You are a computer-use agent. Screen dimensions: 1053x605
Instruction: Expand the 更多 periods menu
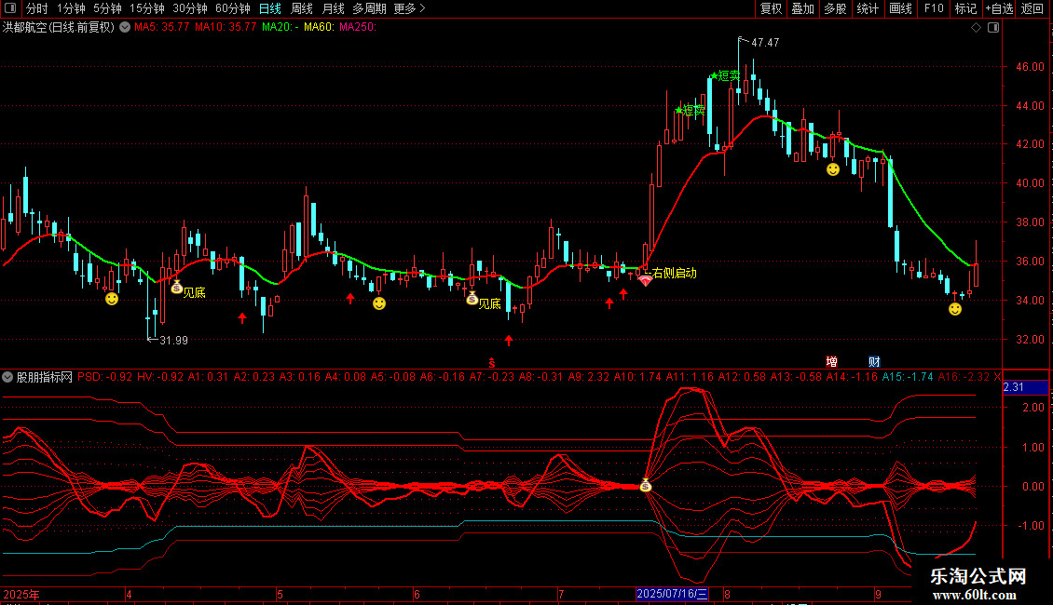(x=410, y=8)
